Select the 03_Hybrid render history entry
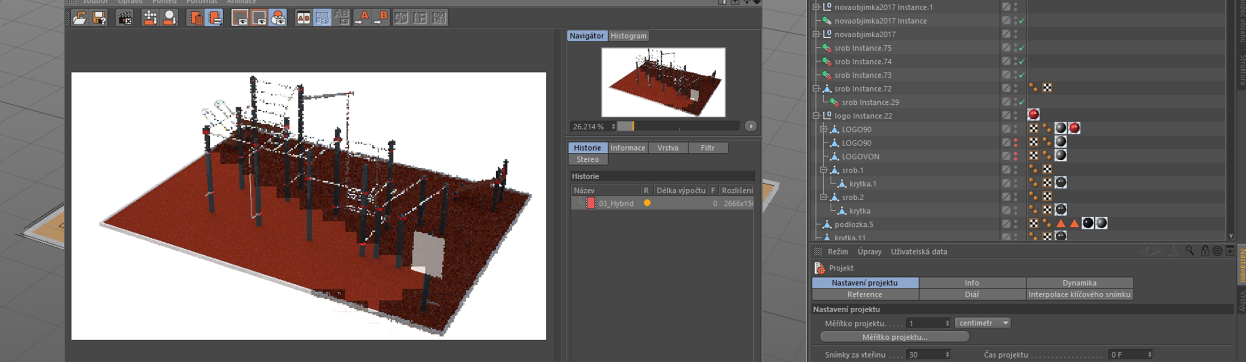The width and height of the screenshot is (1246, 362). 616,203
